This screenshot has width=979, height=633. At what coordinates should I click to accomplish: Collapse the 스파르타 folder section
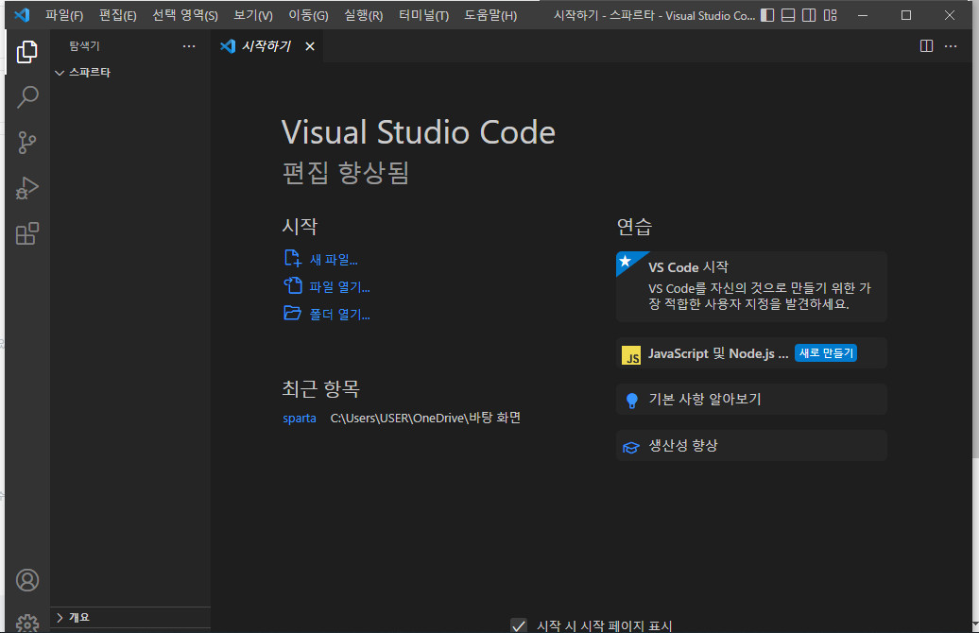[x=129, y=73]
